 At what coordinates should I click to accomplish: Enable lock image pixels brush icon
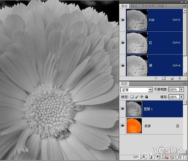tap(137, 97)
